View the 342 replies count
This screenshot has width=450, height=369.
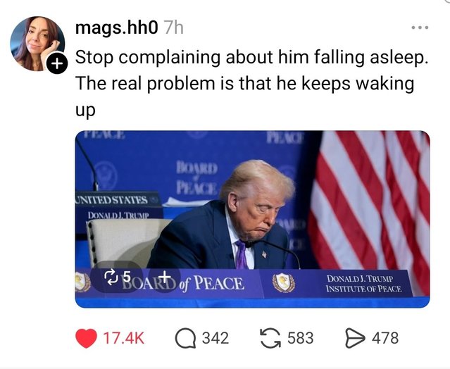(x=215, y=338)
